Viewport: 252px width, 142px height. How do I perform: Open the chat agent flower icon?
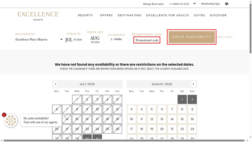(11, 120)
